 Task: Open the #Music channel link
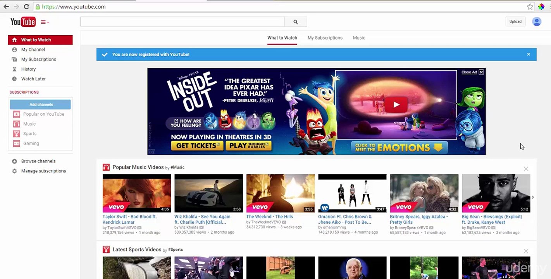tap(177, 167)
